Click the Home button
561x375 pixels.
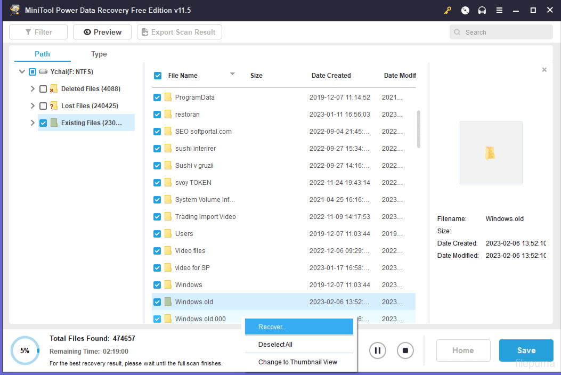(464, 350)
